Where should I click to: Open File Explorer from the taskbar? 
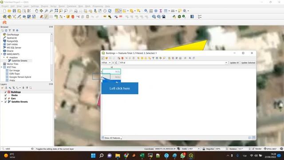118,156
